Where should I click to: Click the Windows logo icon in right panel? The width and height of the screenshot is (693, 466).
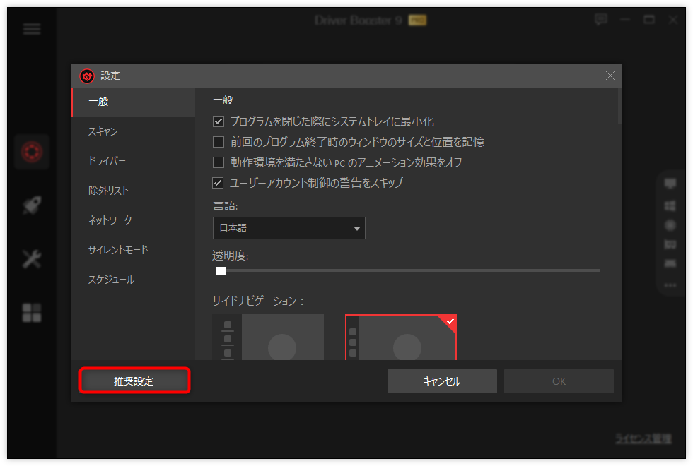(x=670, y=205)
